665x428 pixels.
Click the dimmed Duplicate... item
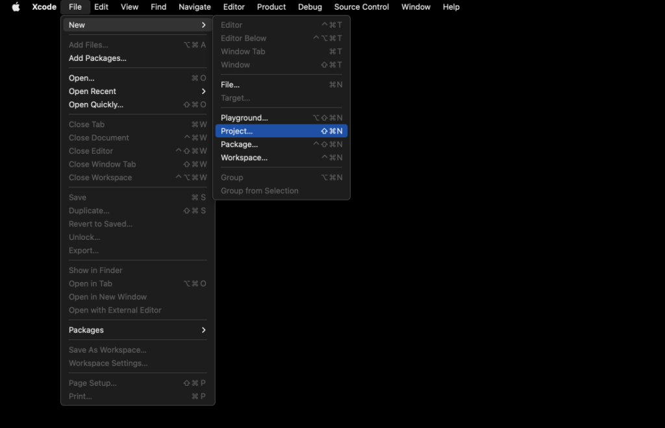click(x=138, y=210)
